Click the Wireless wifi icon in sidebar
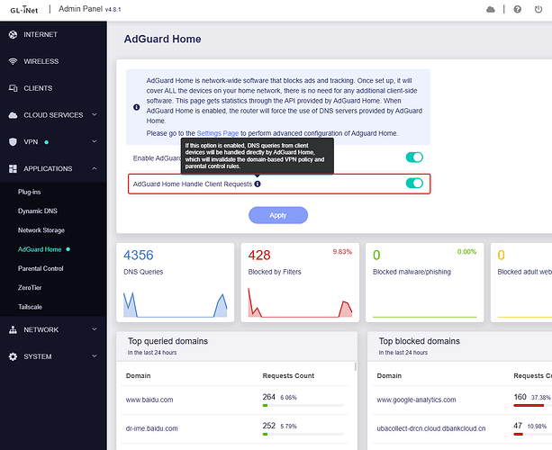552x450 pixels. coord(13,61)
